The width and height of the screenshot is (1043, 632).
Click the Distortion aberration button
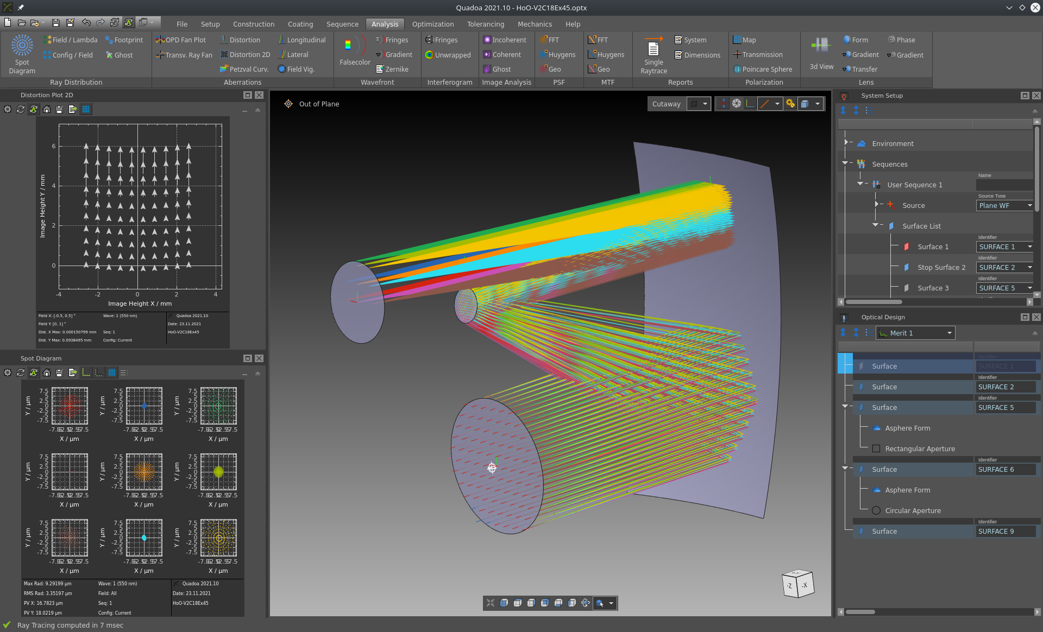pos(240,40)
